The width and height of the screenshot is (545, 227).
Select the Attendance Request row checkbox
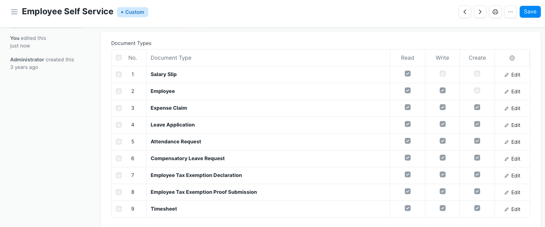(x=119, y=142)
